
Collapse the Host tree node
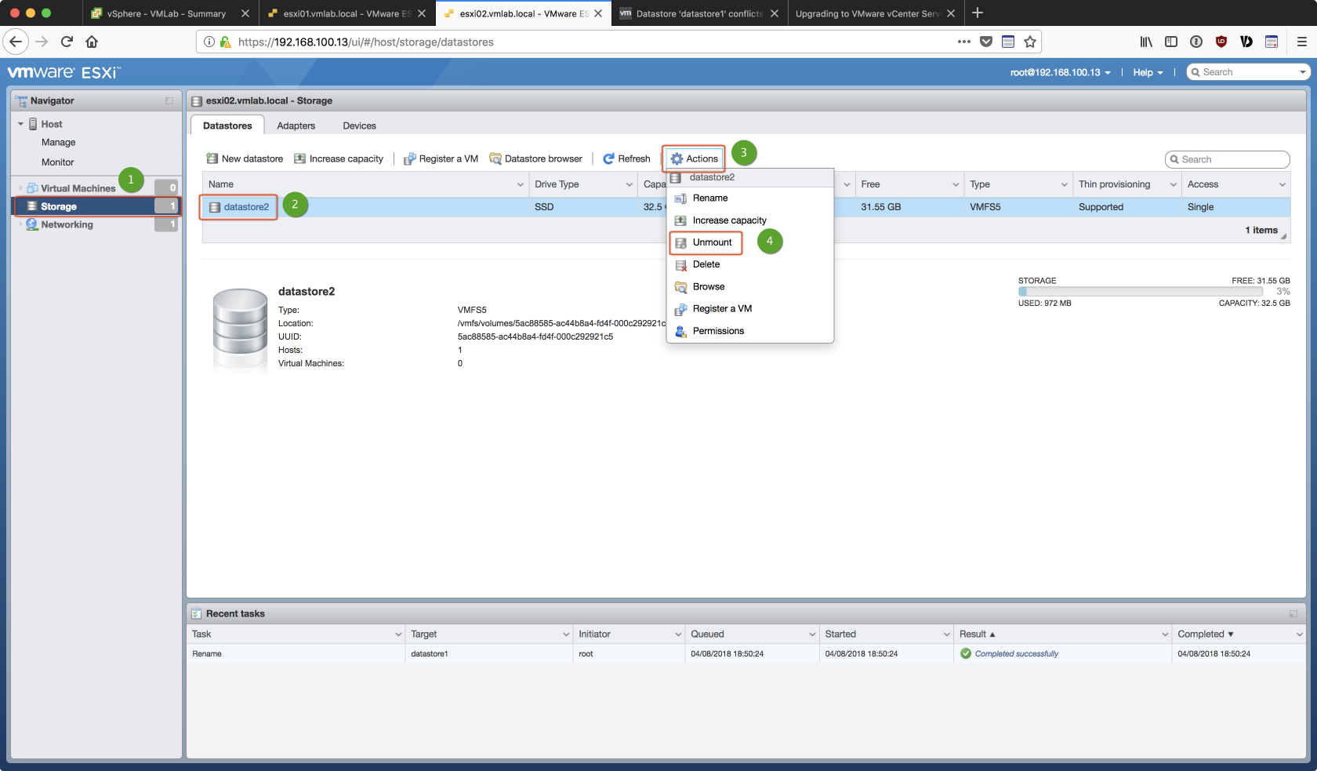[x=21, y=124]
